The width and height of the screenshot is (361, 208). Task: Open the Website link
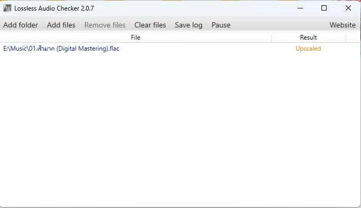(343, 25)
